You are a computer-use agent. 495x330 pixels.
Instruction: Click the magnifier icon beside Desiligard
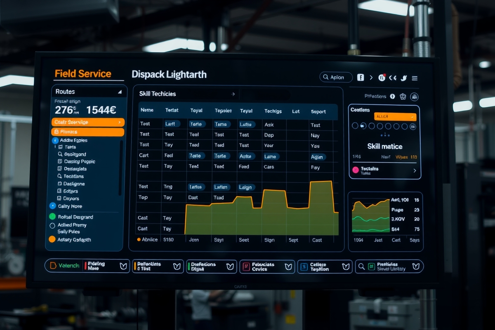click(x=60, y=154)
